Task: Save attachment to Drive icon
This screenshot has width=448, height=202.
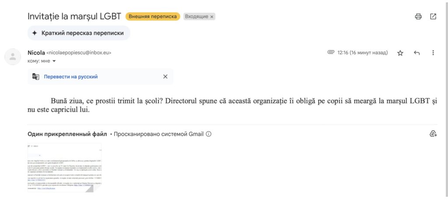Action: (x=433, y=134)
